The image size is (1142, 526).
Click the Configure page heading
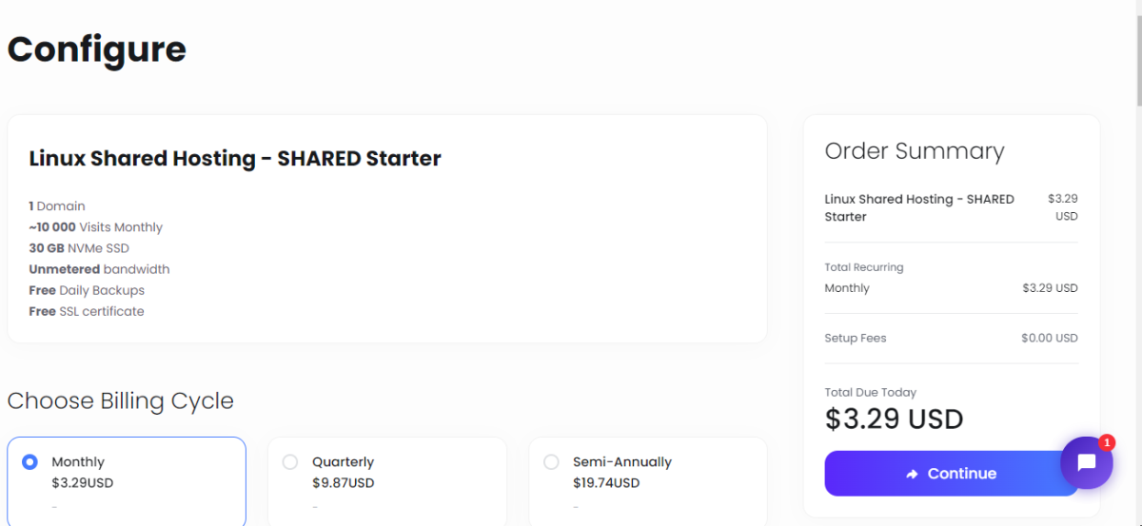point(97,49)
